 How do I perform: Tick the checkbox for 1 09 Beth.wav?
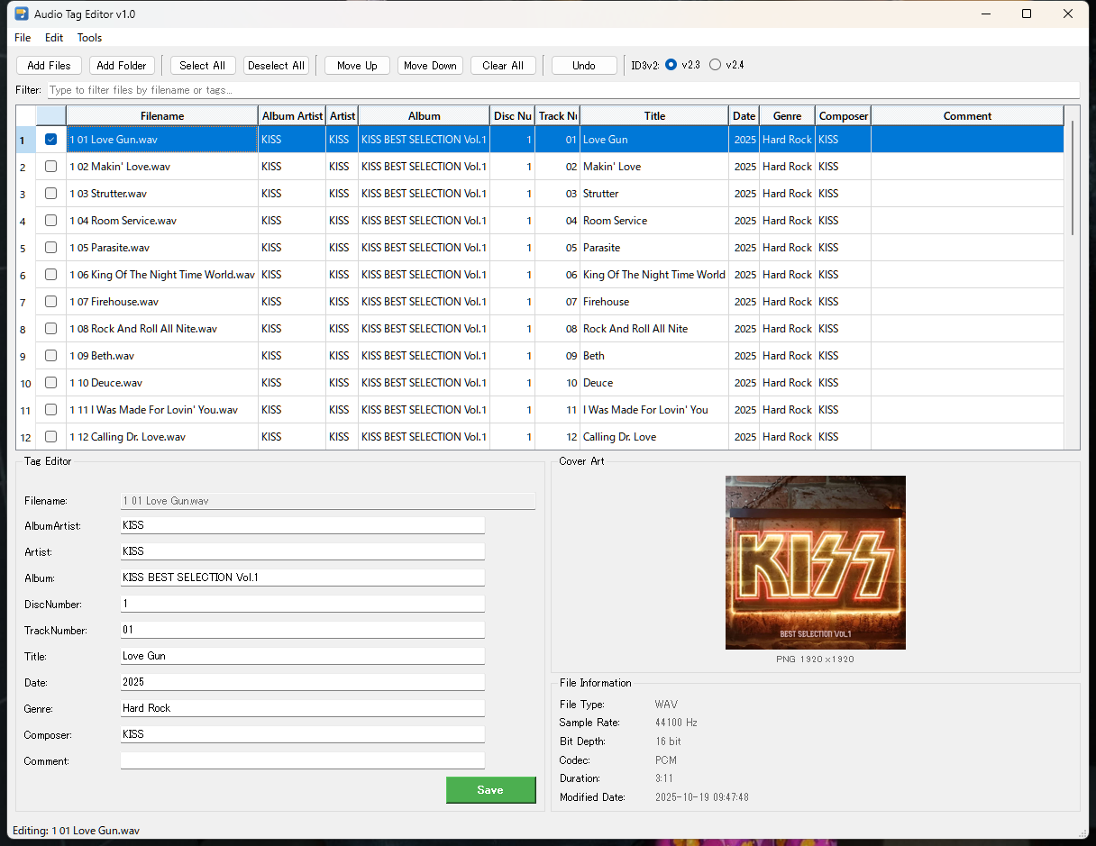51,356
